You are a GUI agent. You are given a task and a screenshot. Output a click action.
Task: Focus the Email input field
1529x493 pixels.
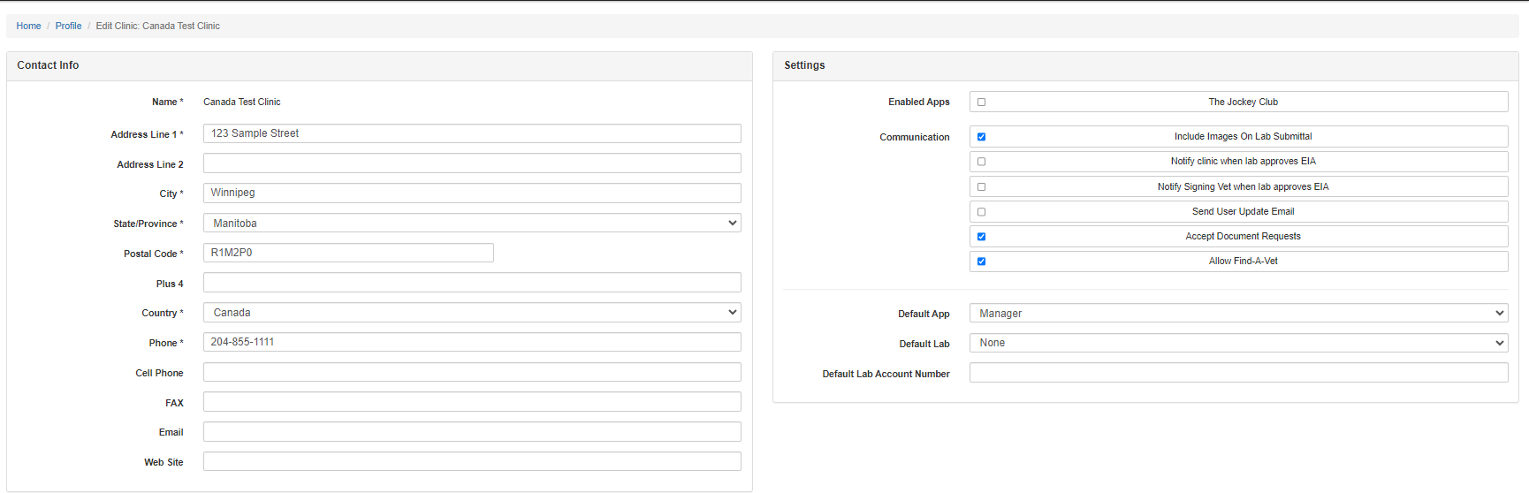tap(472, 432)
